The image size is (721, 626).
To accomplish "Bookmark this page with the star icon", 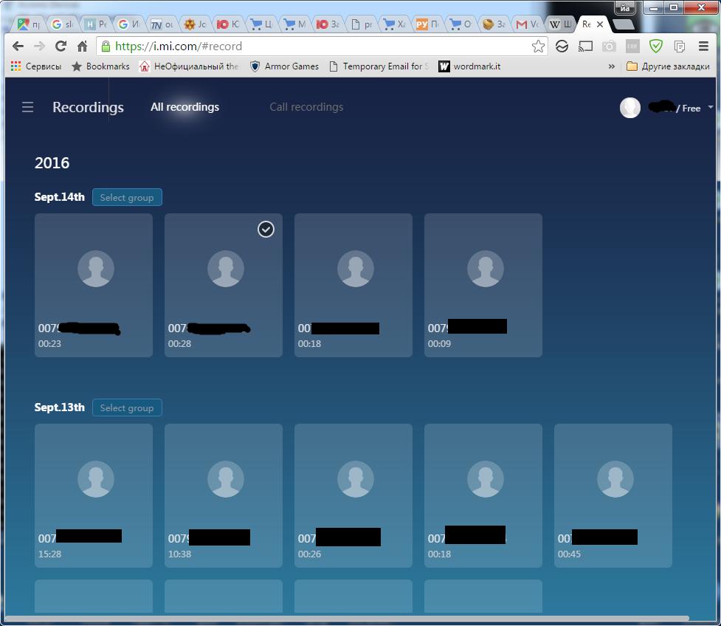I will (538, 46).
